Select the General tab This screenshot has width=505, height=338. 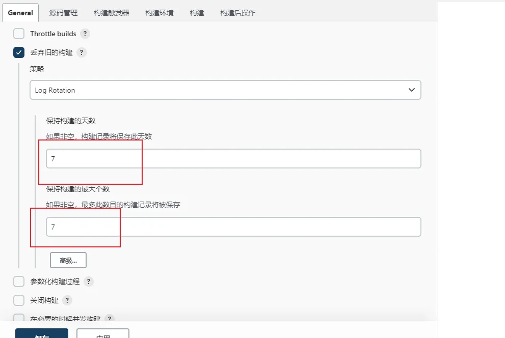20,13
